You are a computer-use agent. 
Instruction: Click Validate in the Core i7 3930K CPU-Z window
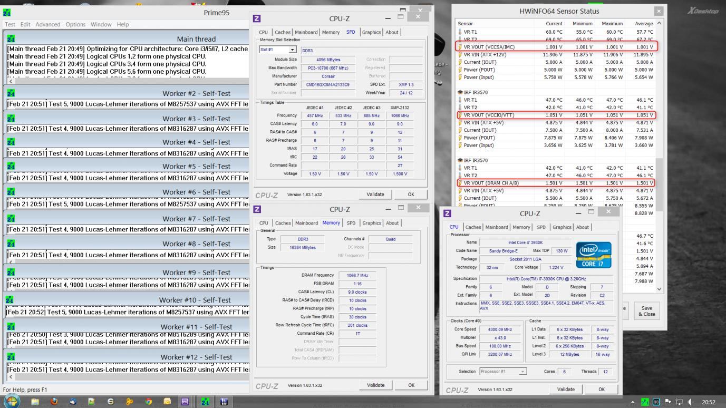566,390
